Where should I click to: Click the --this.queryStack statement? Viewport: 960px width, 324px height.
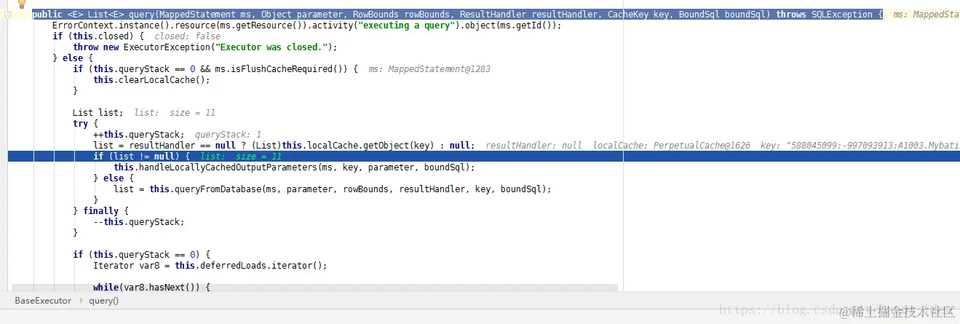click(x=139, y=222)
